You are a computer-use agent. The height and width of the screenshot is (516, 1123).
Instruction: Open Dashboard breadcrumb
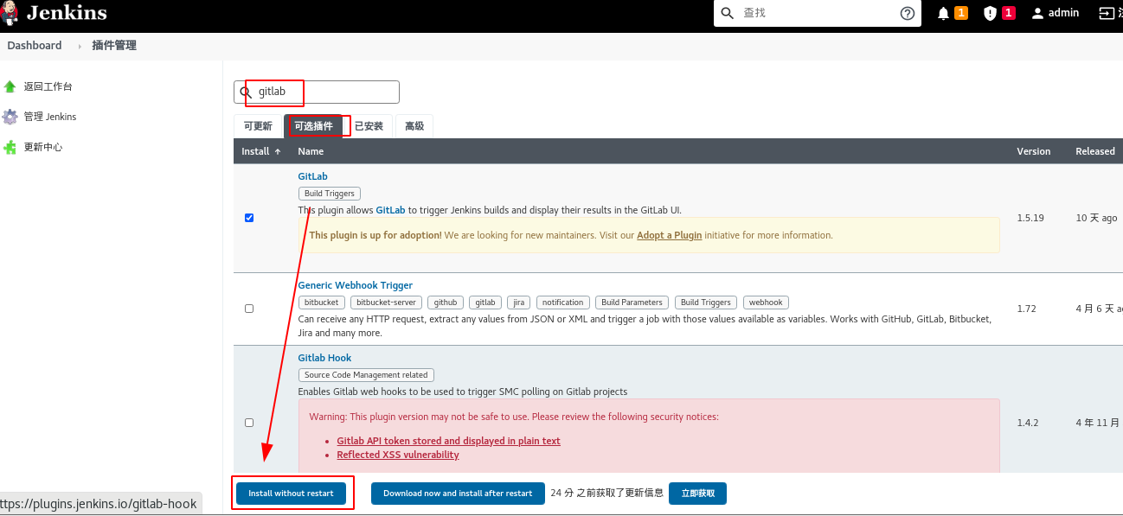click(x=35, y=45)
